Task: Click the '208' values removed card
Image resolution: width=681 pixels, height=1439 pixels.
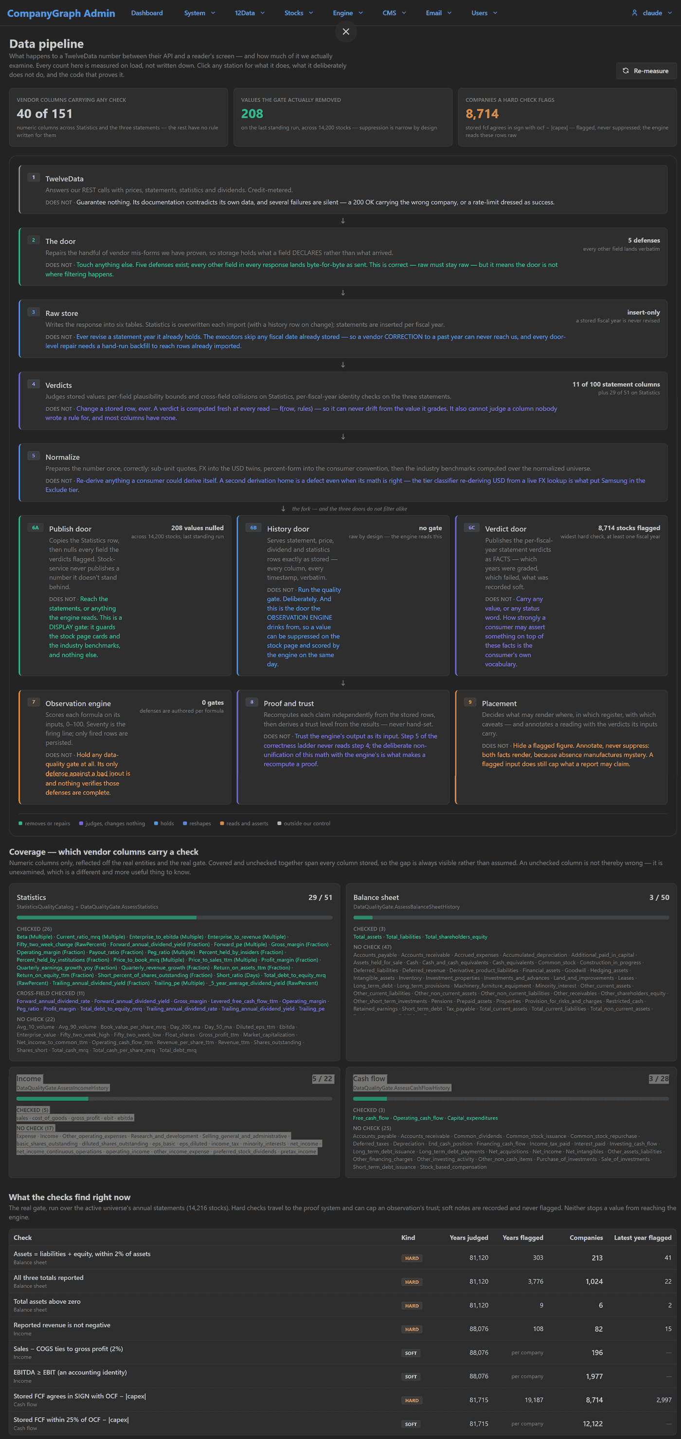Action: [343, 117]
